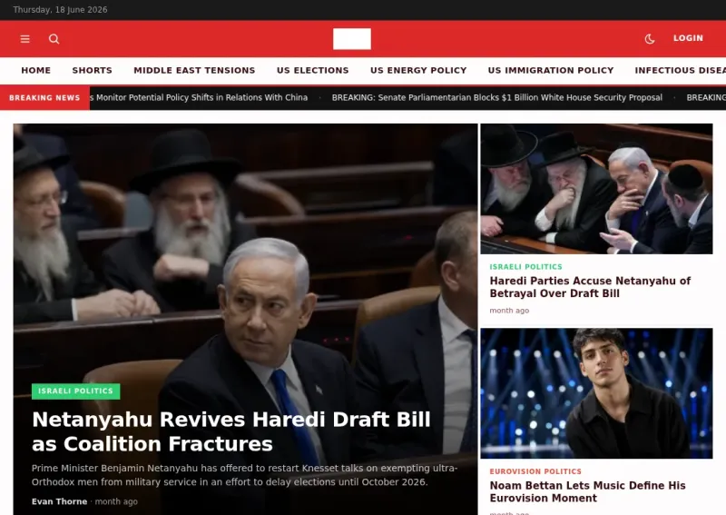Click the EUROVISION POLITICS category tag
The width and height of the screenshot is (726, 515).
[x=535, y=471]
